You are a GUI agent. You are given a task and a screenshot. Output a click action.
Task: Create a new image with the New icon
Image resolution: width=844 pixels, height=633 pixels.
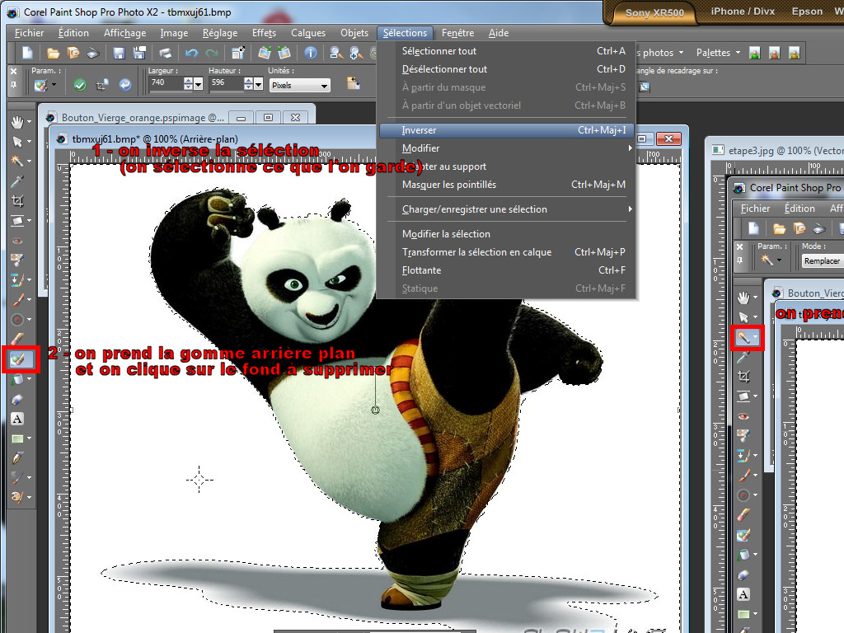coord(27,53)
